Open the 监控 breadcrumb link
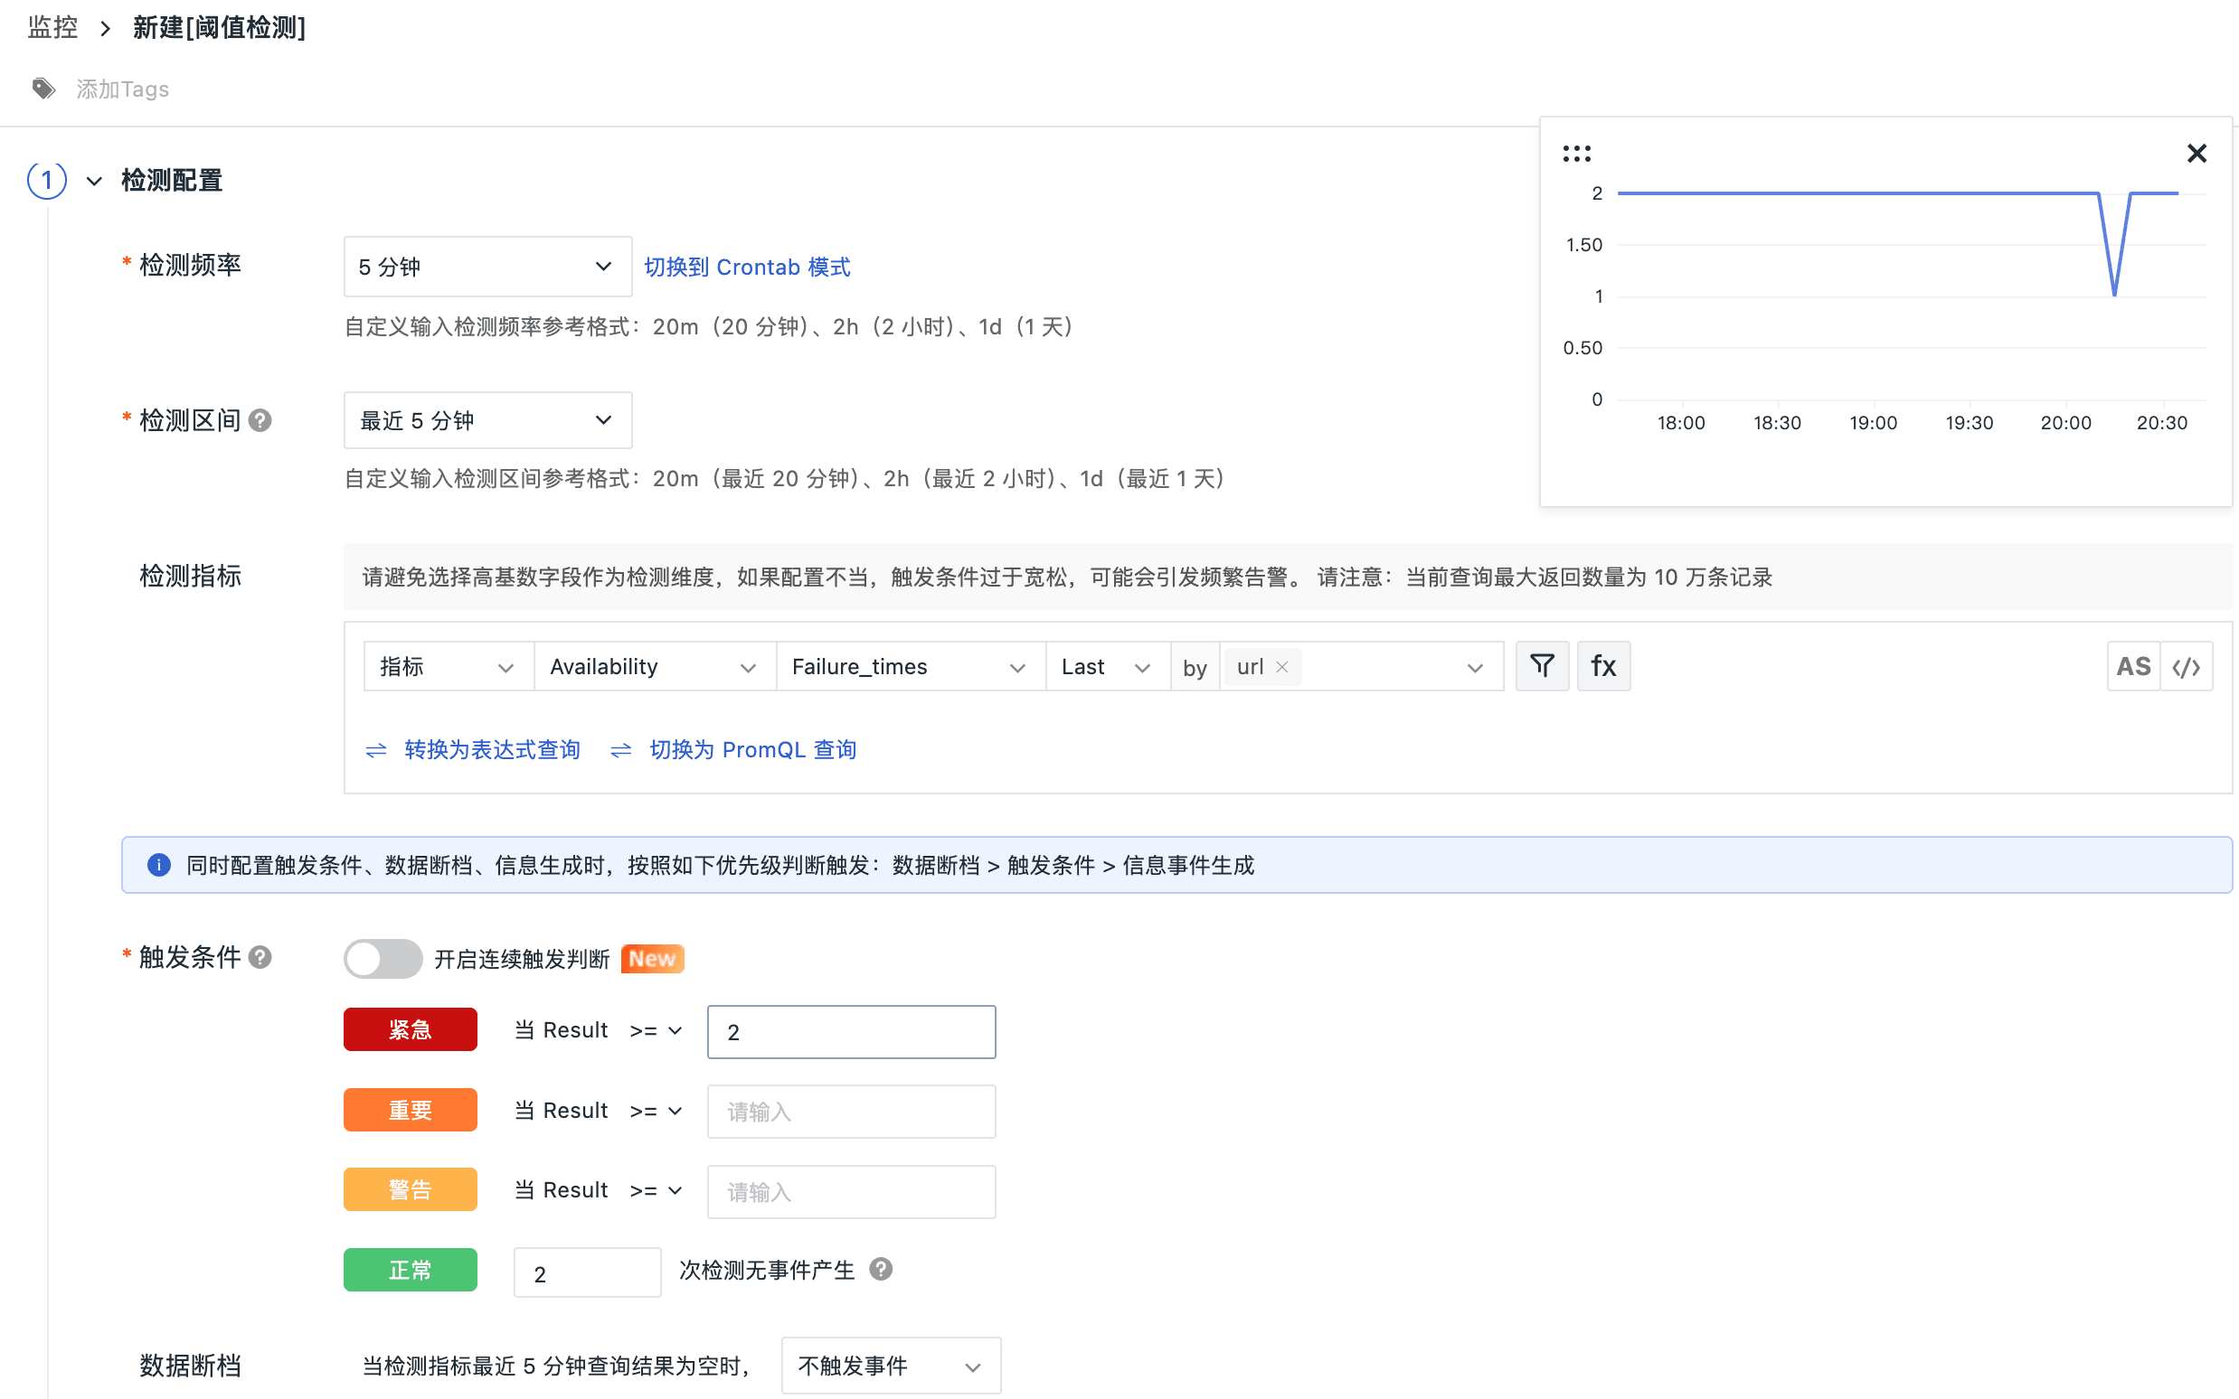The height and width of the screenshot is (1399, 2239). (52, 27)
